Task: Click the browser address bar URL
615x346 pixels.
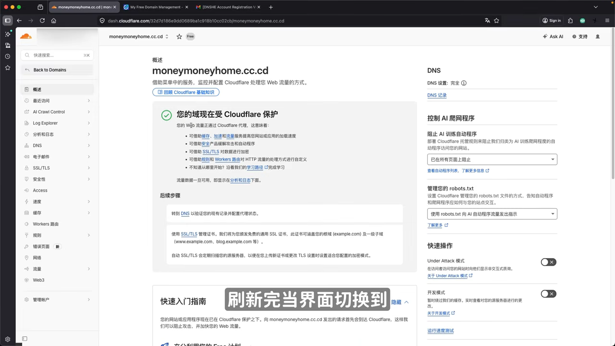Action: [196, 21]
